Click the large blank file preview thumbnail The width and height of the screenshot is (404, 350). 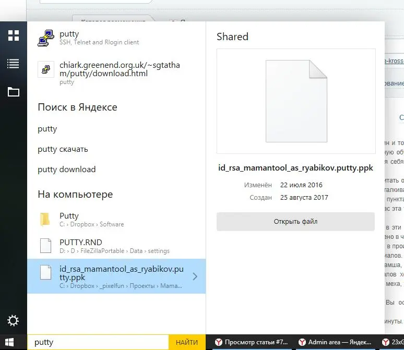click(296, 101)
